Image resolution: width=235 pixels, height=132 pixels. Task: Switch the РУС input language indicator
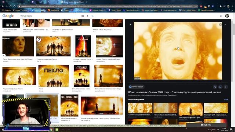click(x=218, y=129)
